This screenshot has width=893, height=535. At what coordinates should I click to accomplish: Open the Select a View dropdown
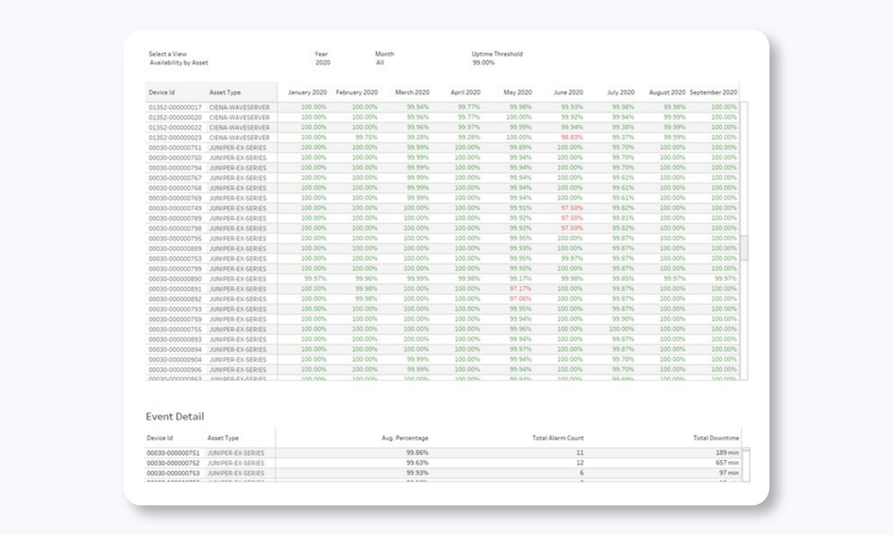(x=178, y=63)
